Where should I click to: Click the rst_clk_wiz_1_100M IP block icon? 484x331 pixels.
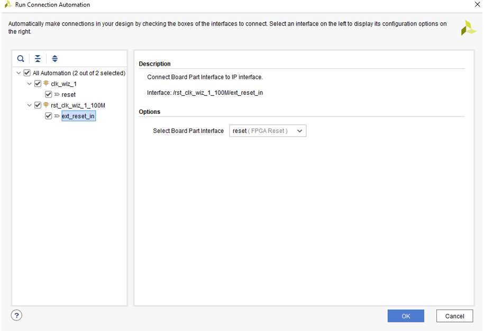point(46,105)
